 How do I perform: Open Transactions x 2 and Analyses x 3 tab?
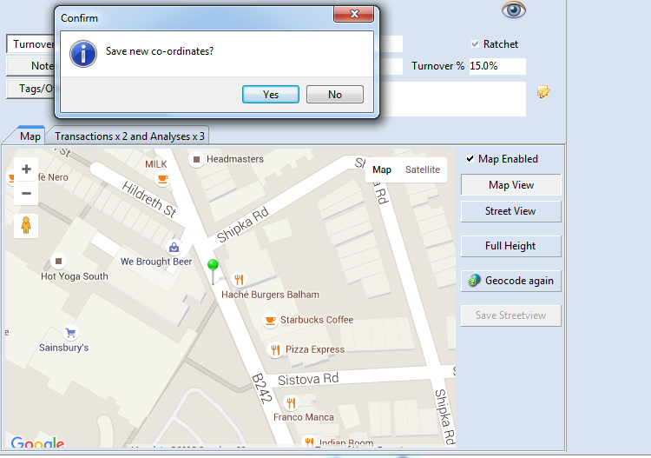click(x=129, y=136)
